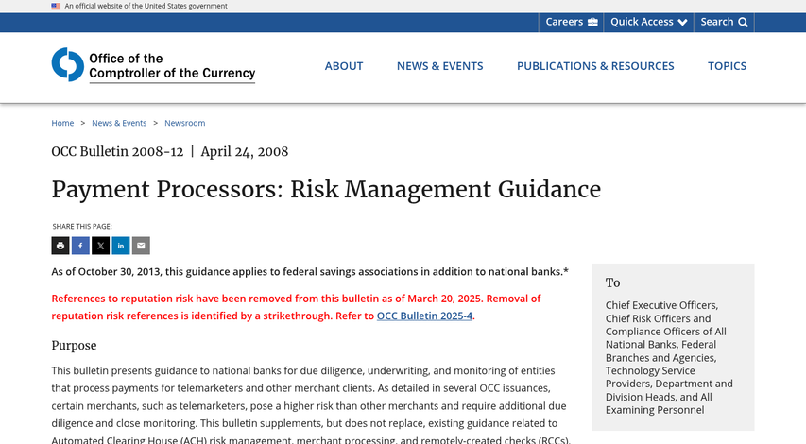
Task: Click the Search magnifier icon
Action: (744, 22)
